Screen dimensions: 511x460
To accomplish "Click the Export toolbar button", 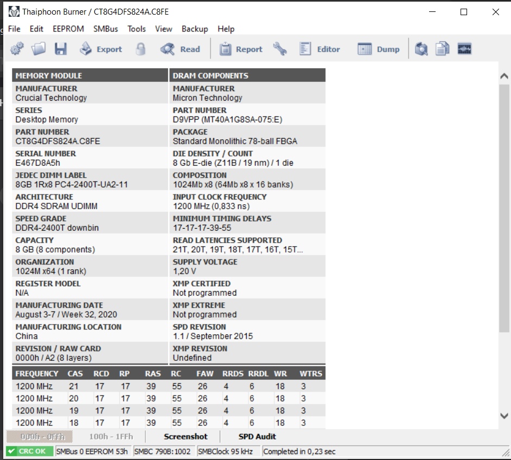I will coord(101,49).
